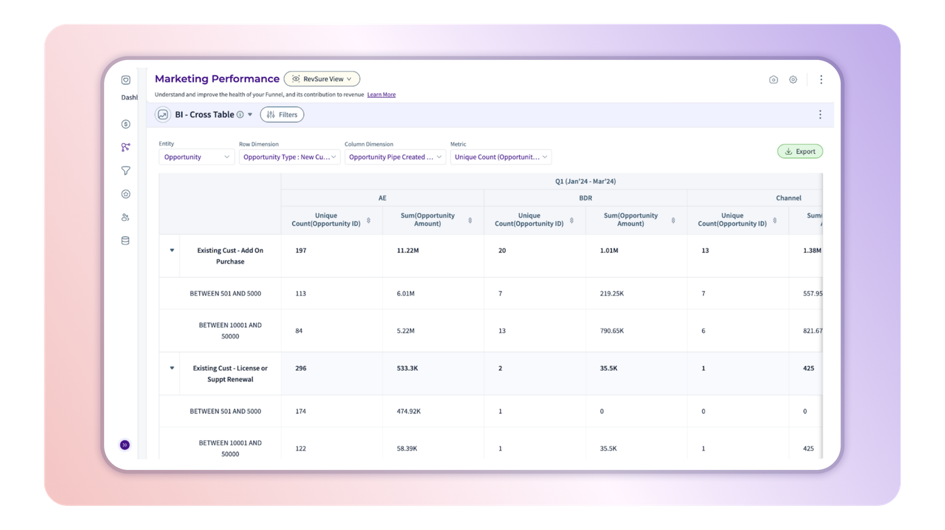
Task: Click Existing Cust - Add On Purchase label
Action: (x=230, y=256)
